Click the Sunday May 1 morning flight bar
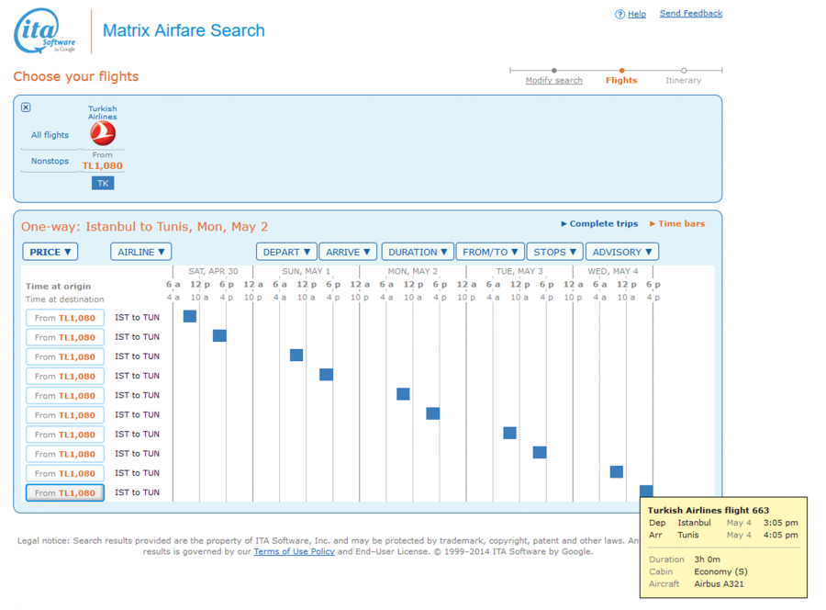Image resolution: width=826 pixels, height=610 pixels. click(296, 355)
